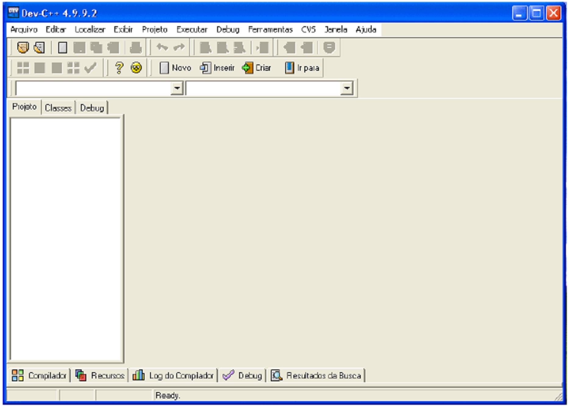Screen dimensions: 569x406
Task: Open the Editar menu
Action: pyautogui.click(x=56, y=30)
